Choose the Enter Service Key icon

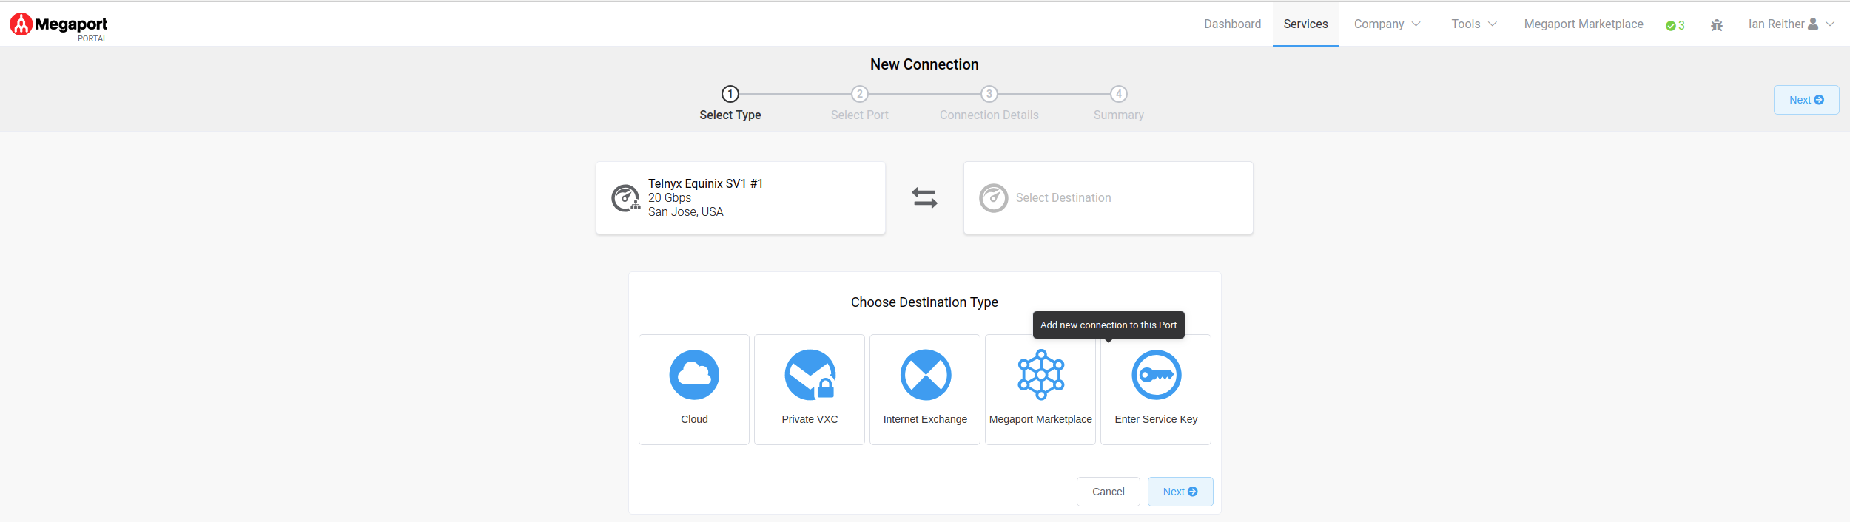coord(1157,375)
